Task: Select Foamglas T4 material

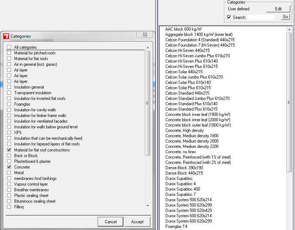Action: tap(176, 226)
